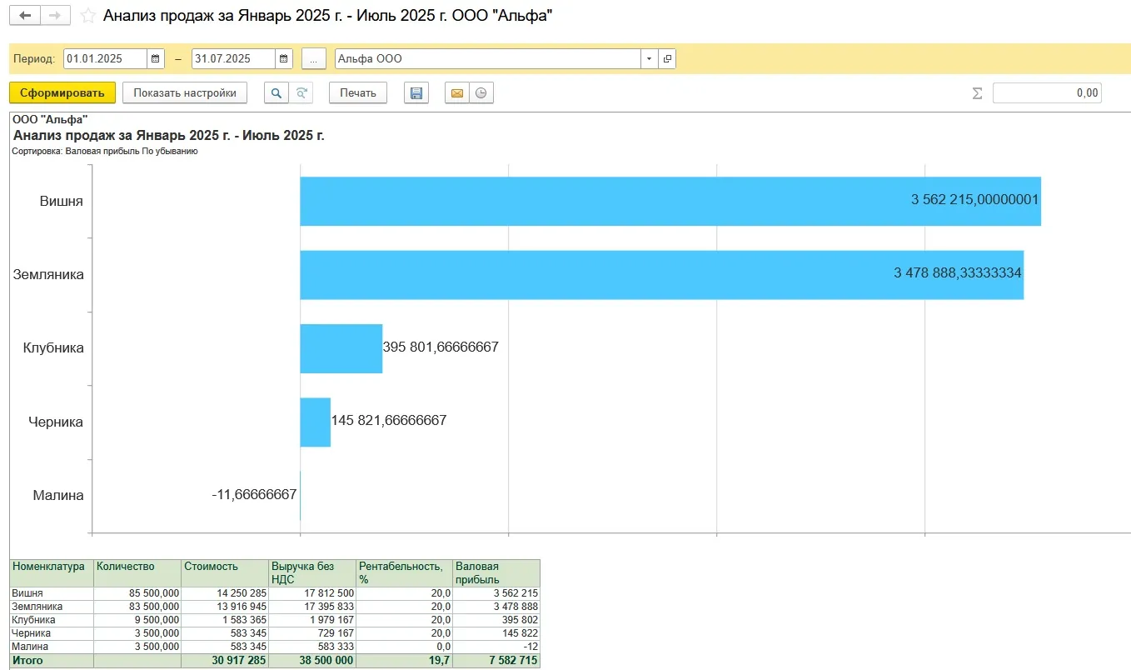Viewport: 1131px width, 670px height.
Task: Click the Печать button
Action: click(x=358, y=93)
